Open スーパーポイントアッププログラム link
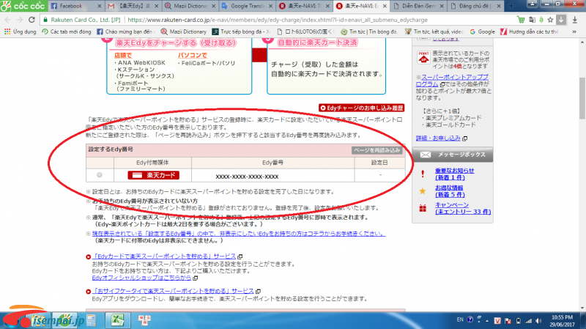 point(452,81)
